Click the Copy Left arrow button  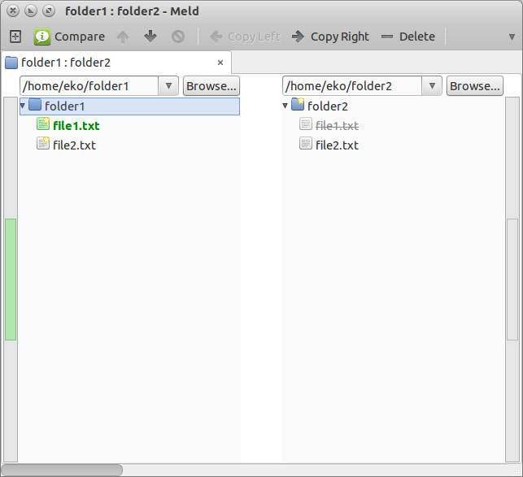pos(245,37)
